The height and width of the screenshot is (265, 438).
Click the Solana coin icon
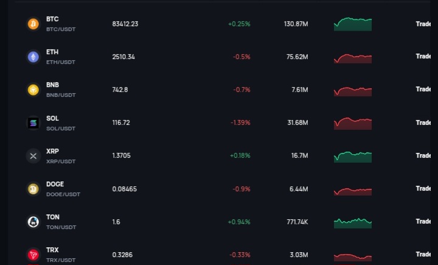pyautogui.click(x=33, y=123)
